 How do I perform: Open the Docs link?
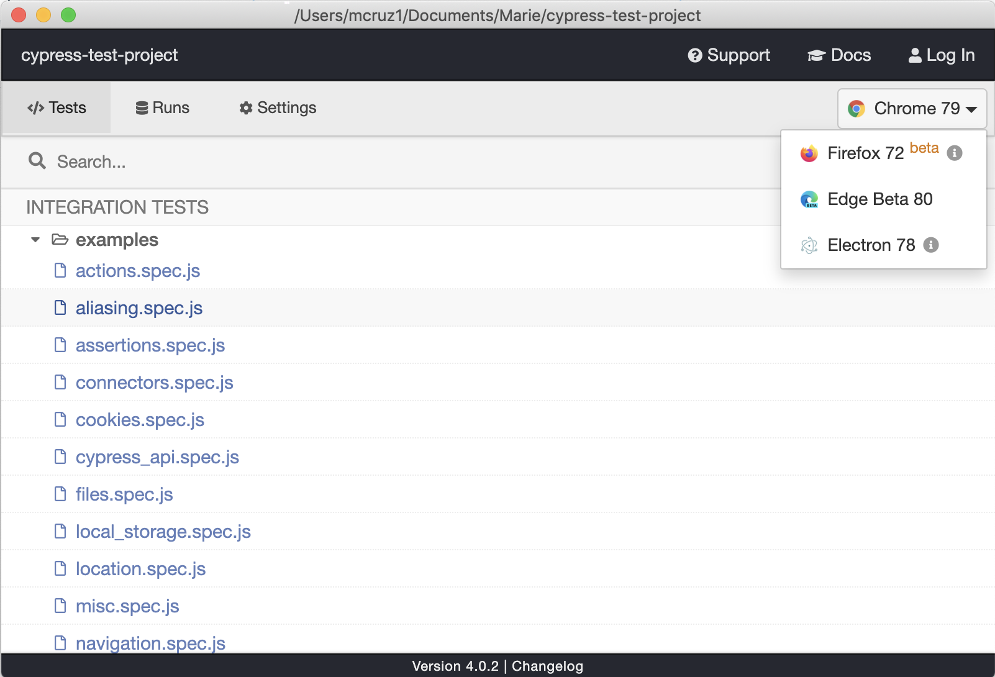[x=838, y=55]
